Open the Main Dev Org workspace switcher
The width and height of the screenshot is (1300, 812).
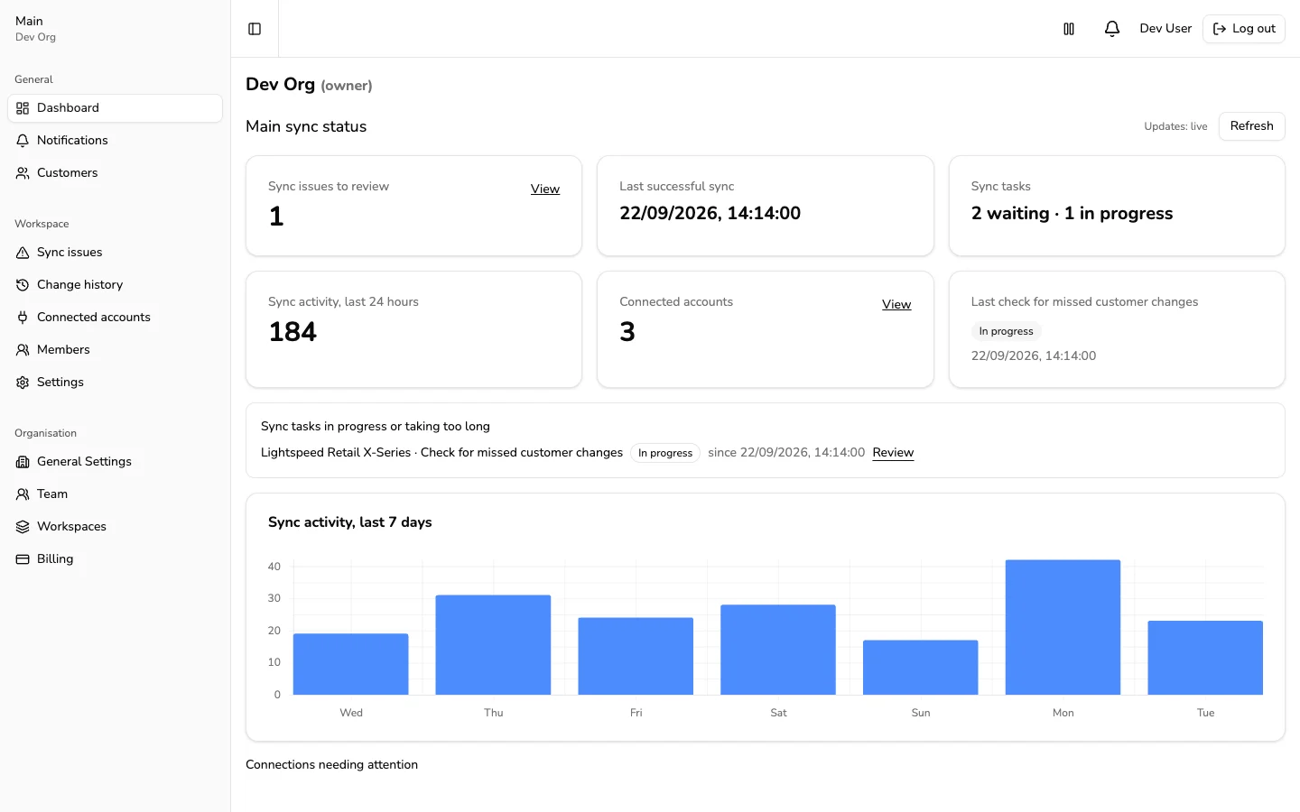pyautogui.click(x=115, y=29)
